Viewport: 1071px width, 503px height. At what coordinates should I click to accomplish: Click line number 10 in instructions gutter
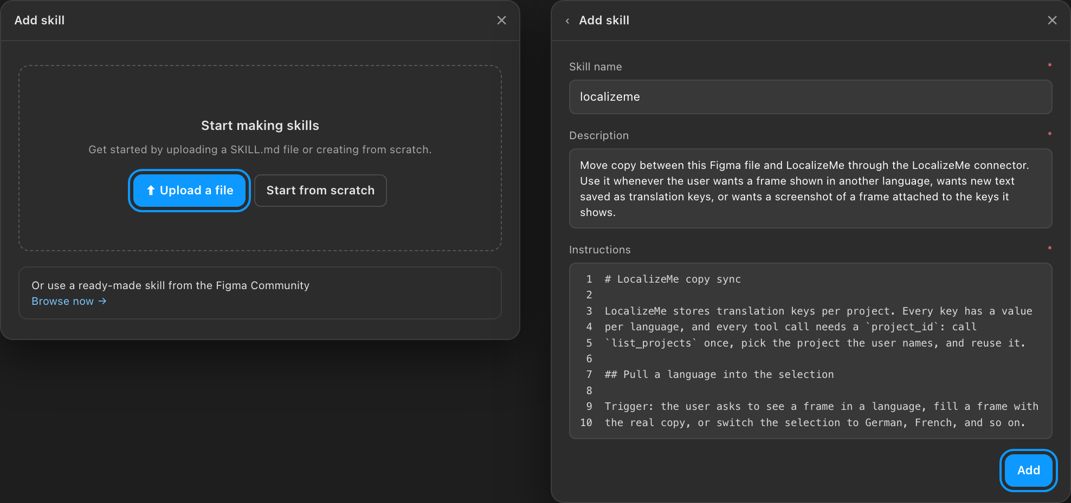(586, 423)
